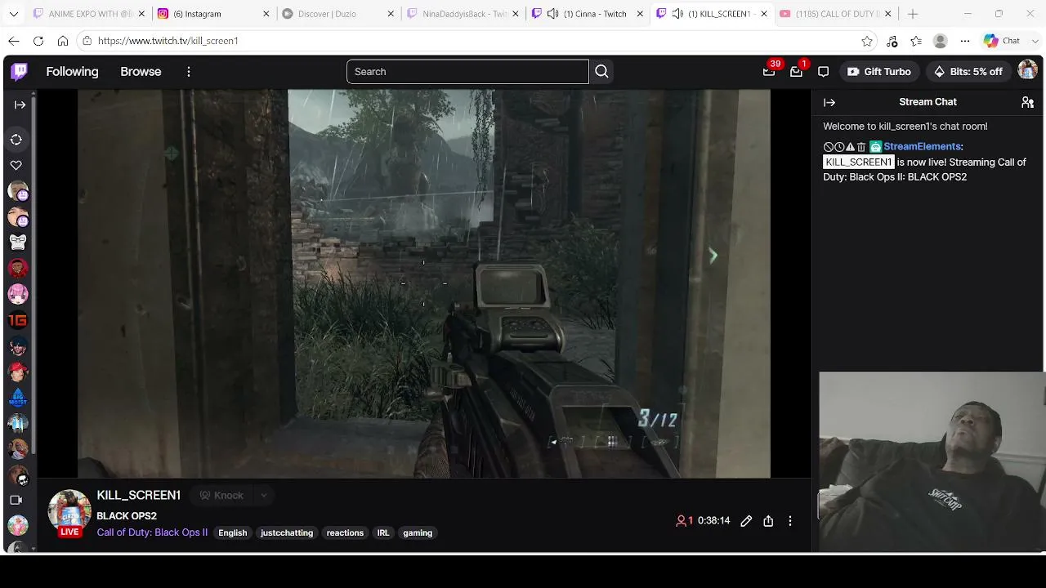Timeout StreamElements with the clock icon

pyautogui.click(x=839, y=147)
